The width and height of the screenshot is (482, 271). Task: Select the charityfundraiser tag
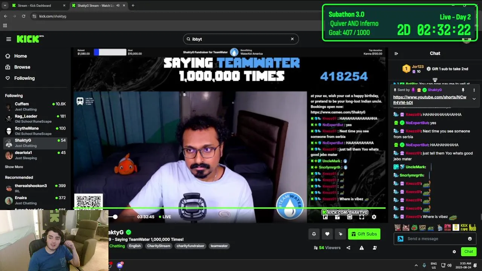(x=190, y=246)
